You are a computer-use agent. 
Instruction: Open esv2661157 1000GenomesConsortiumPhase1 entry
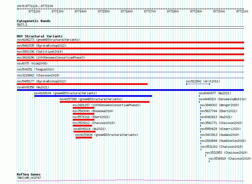[106, 105]
